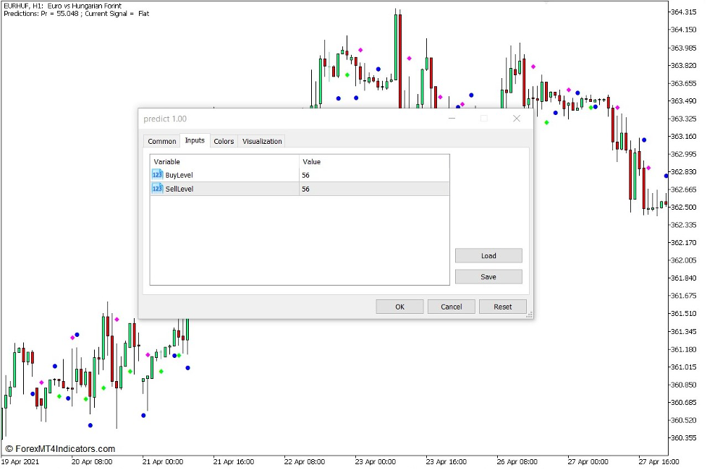The width and height of the screenshot is (707, 470).
Task: Click the SellLevel variable icon
Action: [157, 188]
